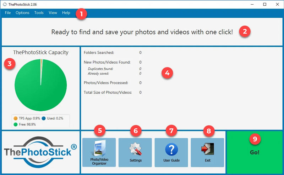Open the View menu
The height and width of the screenshot is (175, 284).
tap(53, 13)
